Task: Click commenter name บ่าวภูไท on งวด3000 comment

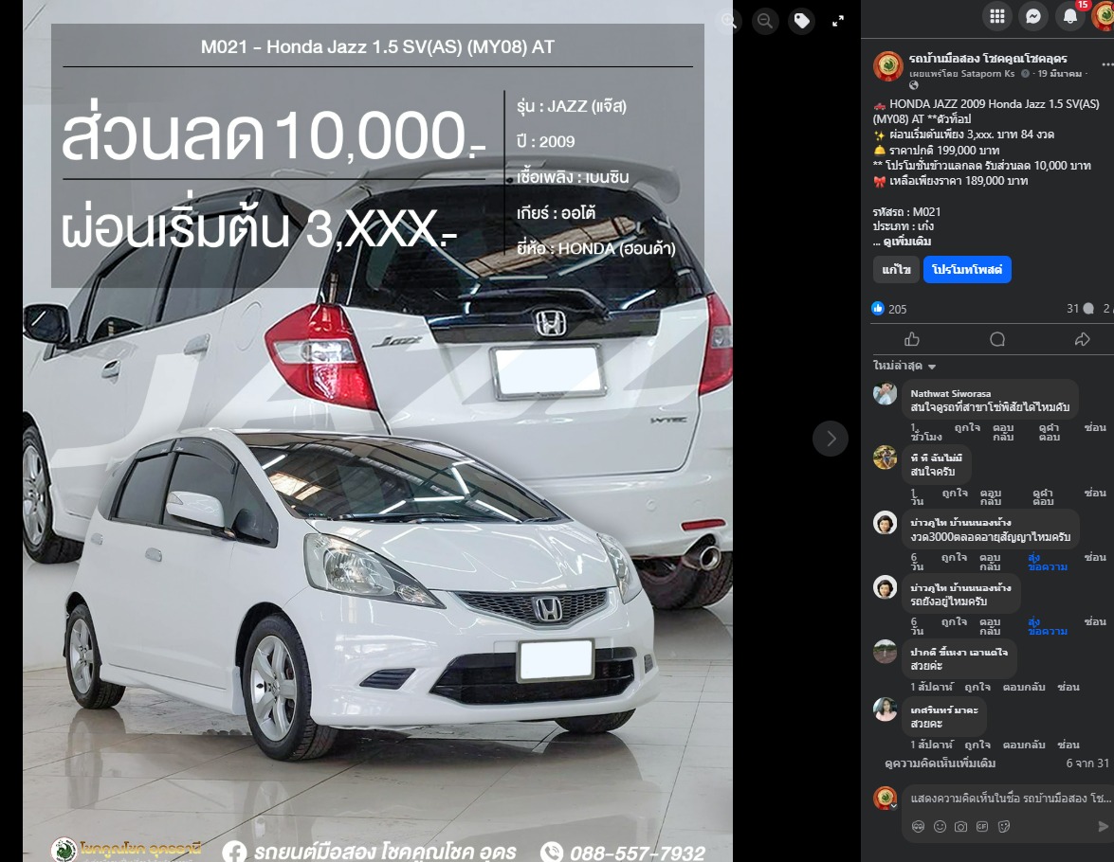Action: [960, 523]
